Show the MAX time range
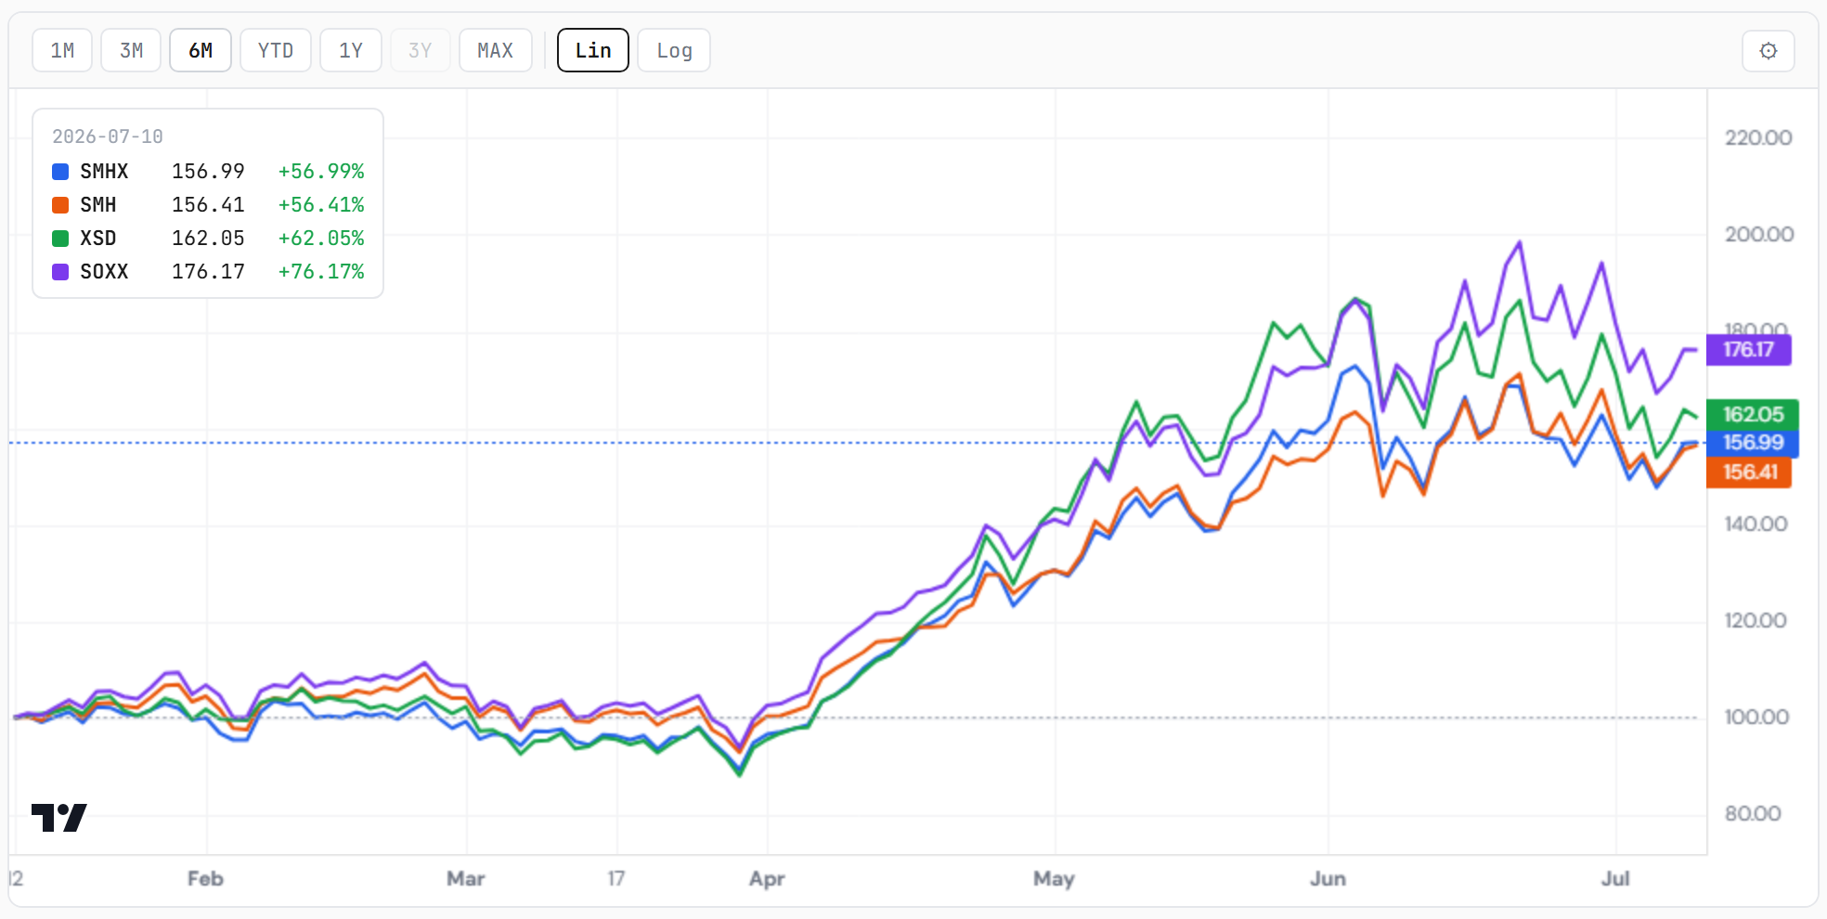 tap(496, 50)
